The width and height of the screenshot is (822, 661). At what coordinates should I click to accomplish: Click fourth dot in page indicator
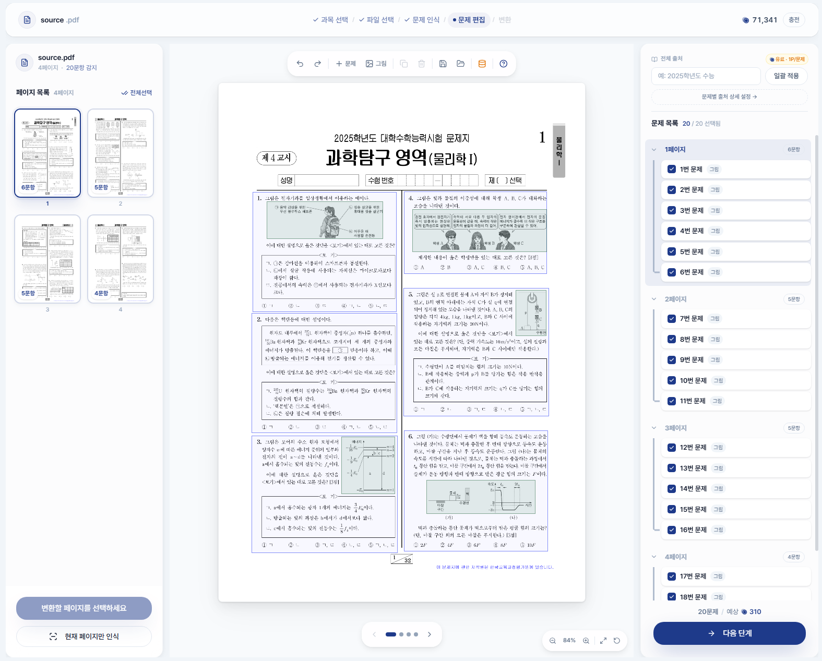tap(416, 634)
